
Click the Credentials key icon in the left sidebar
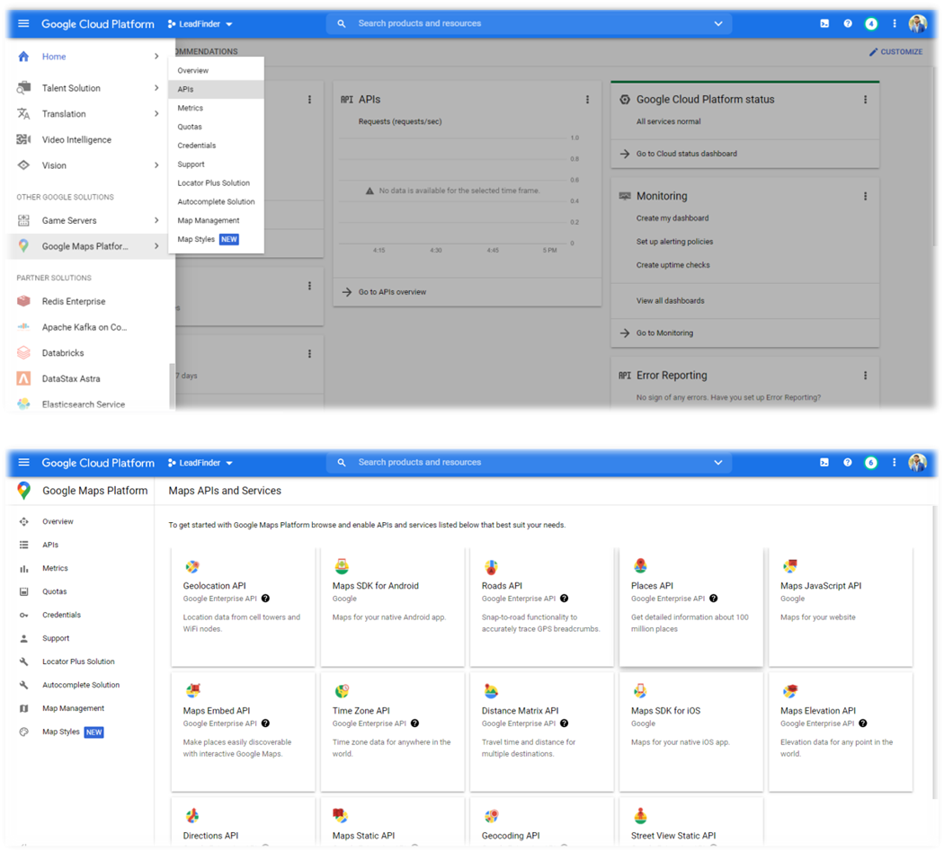pyautogui.click(x=23, y=615)
